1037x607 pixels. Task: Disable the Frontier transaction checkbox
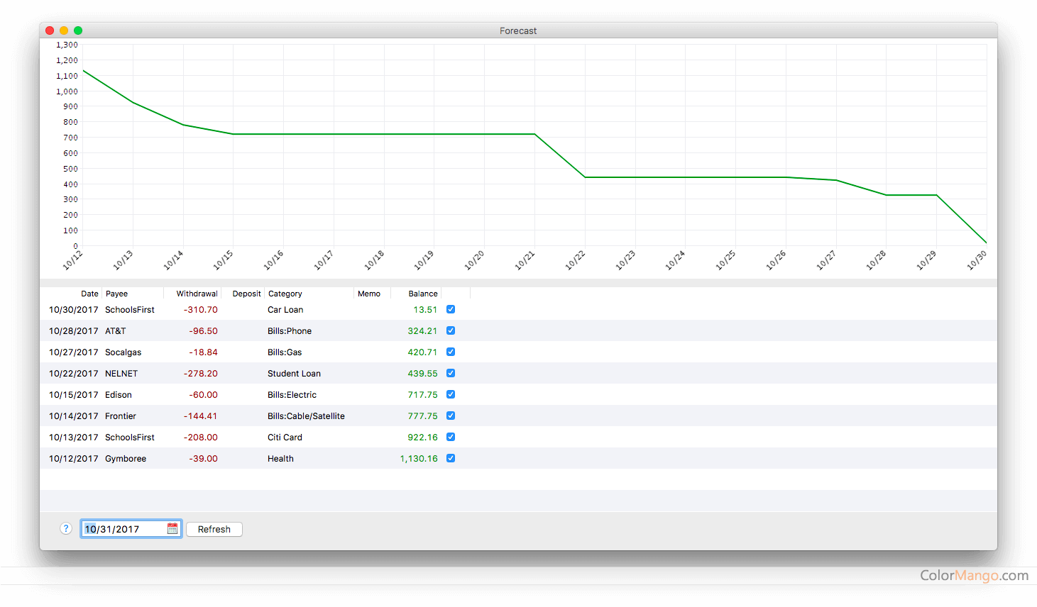click(x=451, y=416)
